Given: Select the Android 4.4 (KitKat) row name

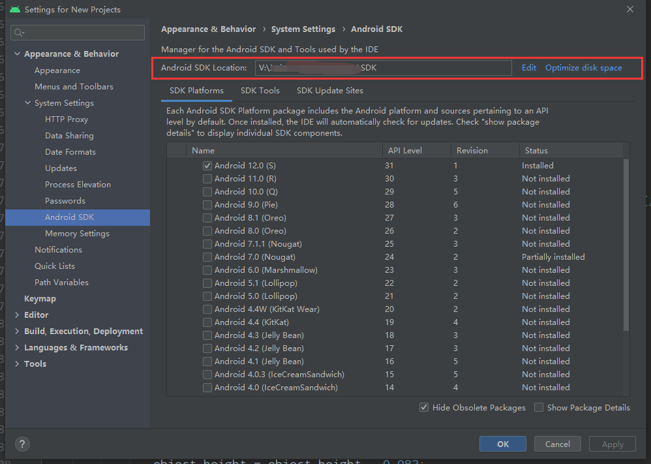Looking at the screenshot, I should click(x=251, y=322).
